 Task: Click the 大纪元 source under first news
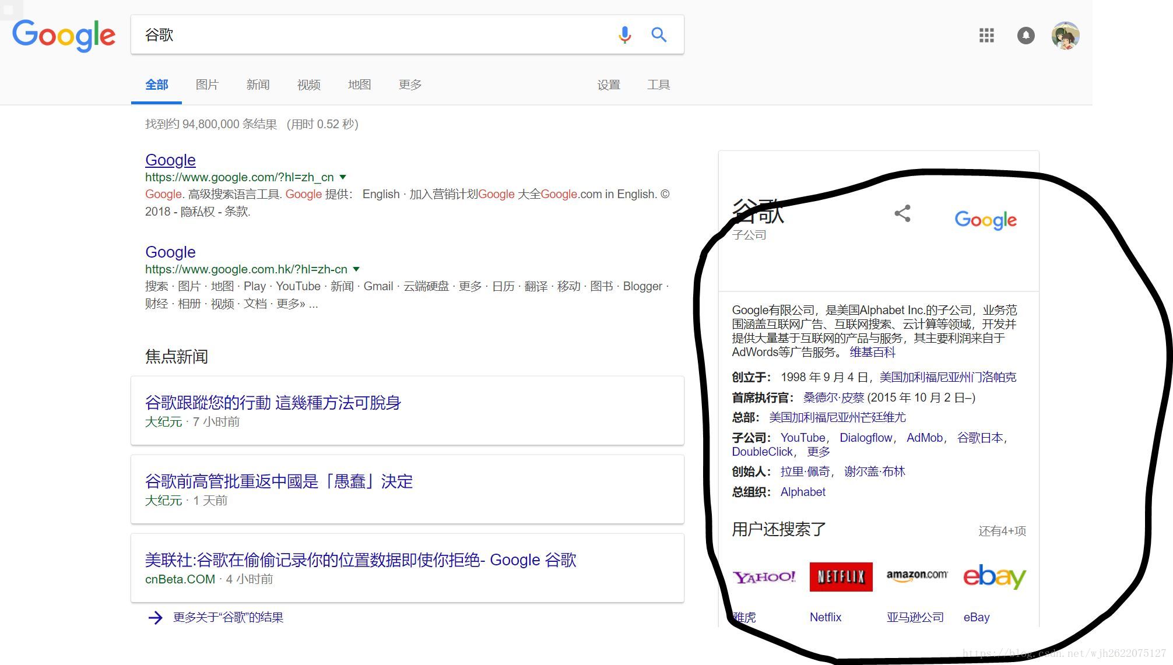tap(163, 422)
